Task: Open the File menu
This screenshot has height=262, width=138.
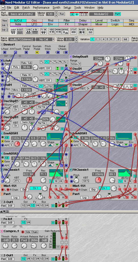Action: click(9, 8)
